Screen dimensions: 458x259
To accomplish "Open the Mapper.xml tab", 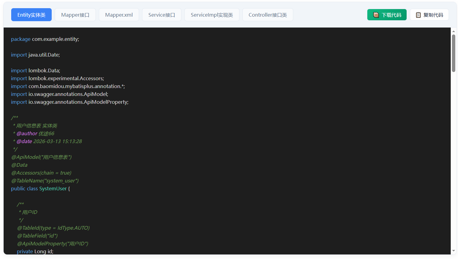I will pos(119,15).
